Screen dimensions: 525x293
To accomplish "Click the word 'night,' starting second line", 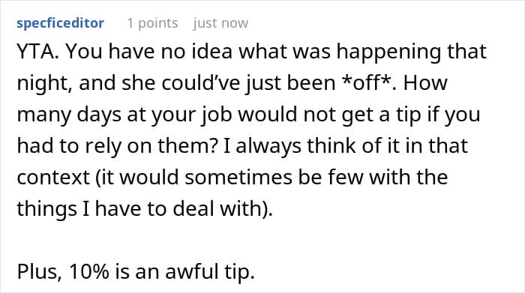I will pos(44,84).
